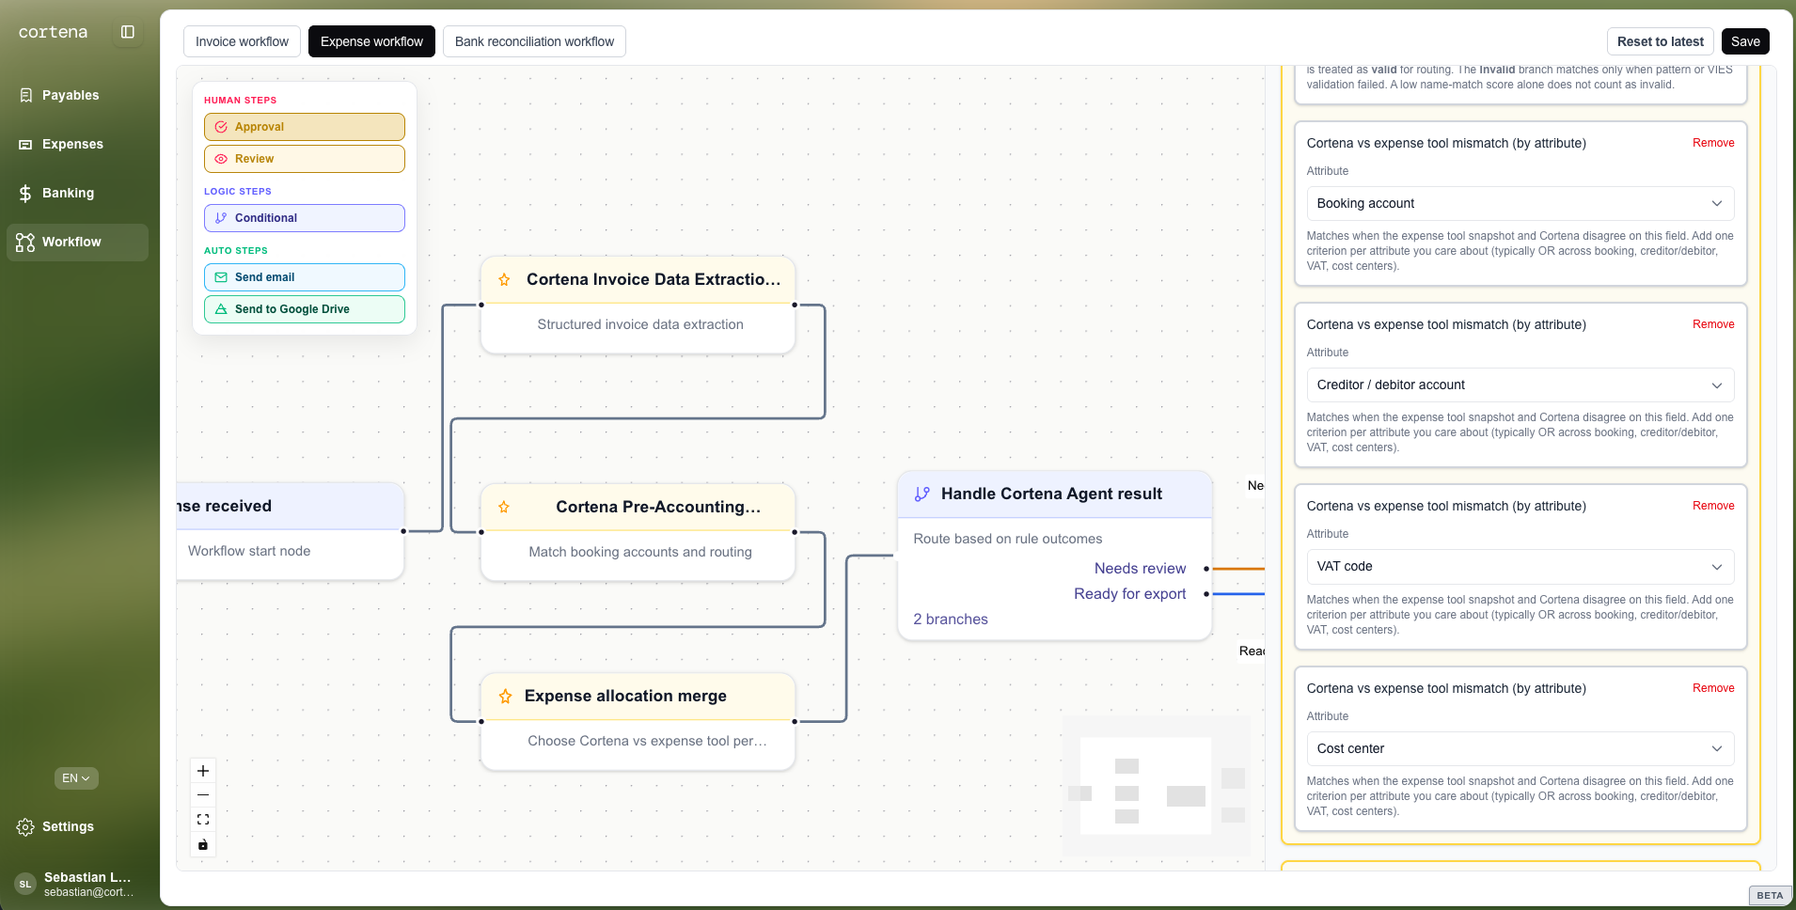Fit workflow view to screen
The height and width of the screenshot is (910, 1796).
(203, 820)
